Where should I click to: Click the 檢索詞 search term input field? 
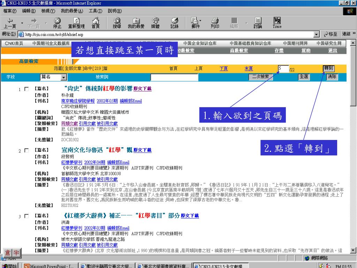[174, 77]
